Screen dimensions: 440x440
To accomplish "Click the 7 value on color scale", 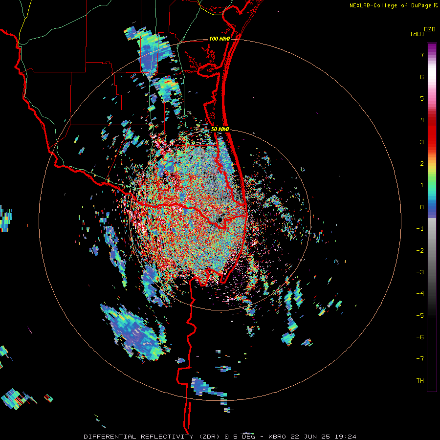I will 422,55.
